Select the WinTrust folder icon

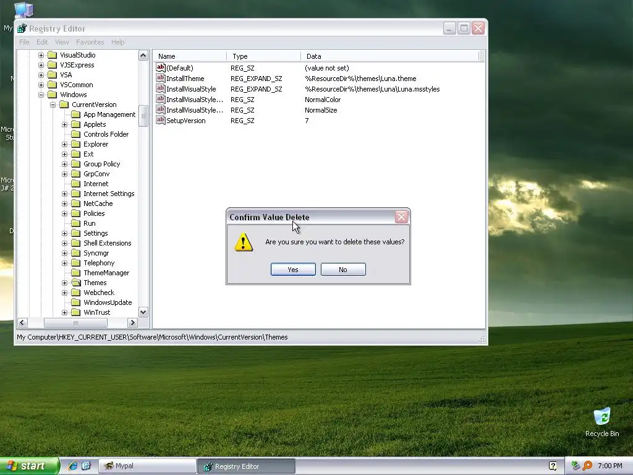tap(76, 312)
